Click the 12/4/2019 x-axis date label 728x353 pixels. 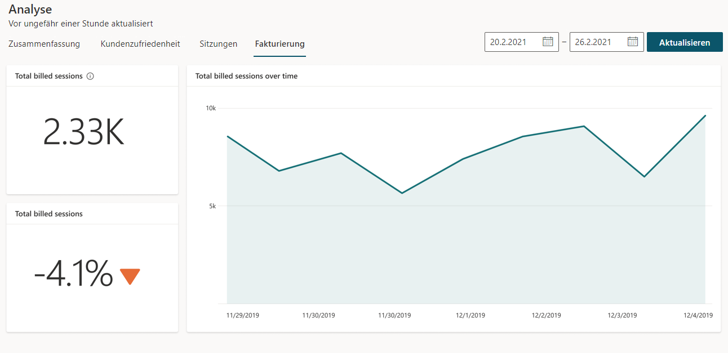(x=698, y=315)
